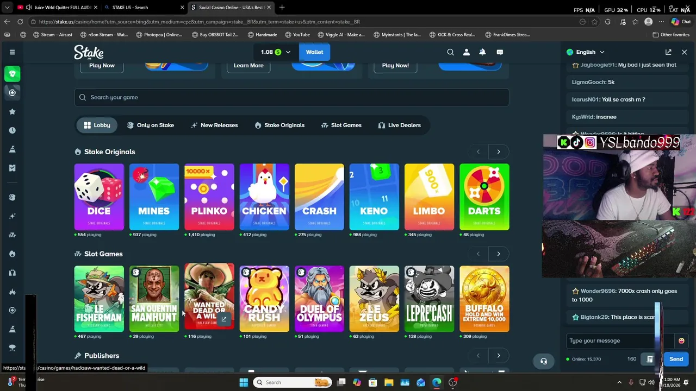The height and width of the screenshot is (391, 696).
Task: Open the Crash game thumbnail
Action: 319,197
